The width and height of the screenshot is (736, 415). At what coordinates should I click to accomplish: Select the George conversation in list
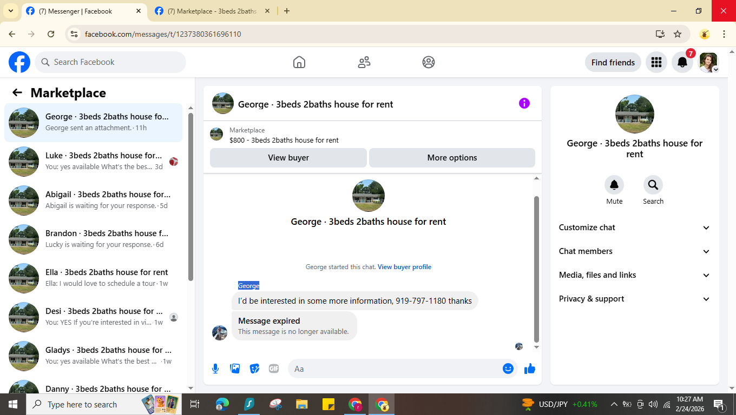93,123
